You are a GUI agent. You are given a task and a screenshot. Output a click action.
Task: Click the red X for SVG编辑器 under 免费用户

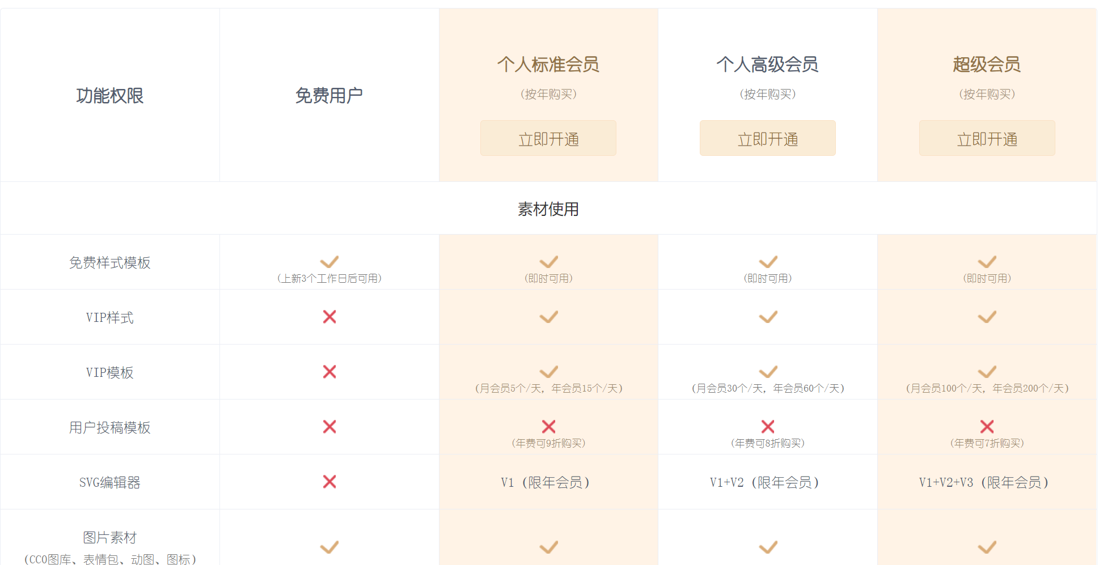click(329, 482)
